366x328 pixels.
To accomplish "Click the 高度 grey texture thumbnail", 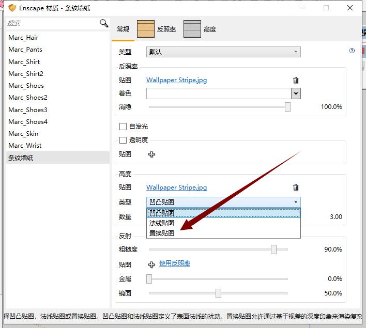I will pyautogui.click(x=192, y=29).
